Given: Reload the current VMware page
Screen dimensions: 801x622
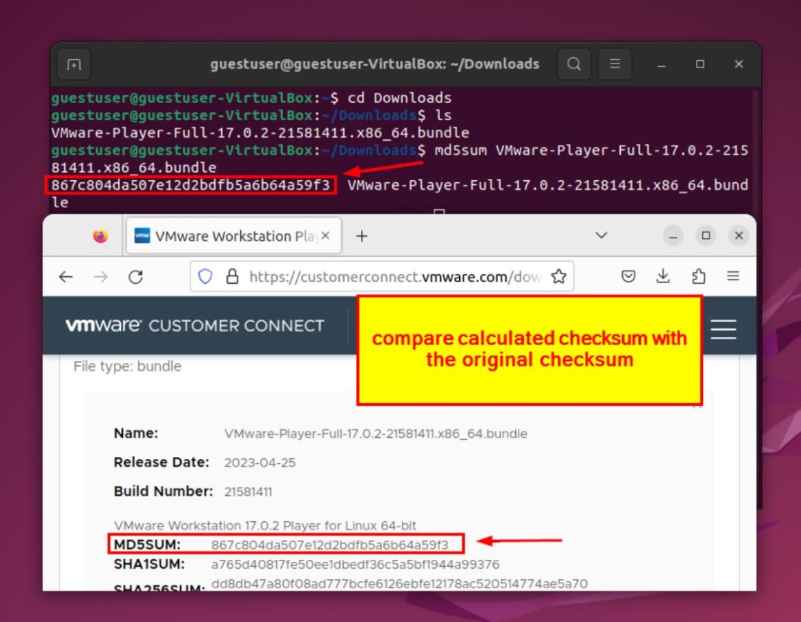Looking at the screenshot, I should (x=135, y=275).
